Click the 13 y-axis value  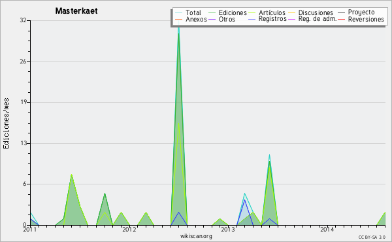24,143
